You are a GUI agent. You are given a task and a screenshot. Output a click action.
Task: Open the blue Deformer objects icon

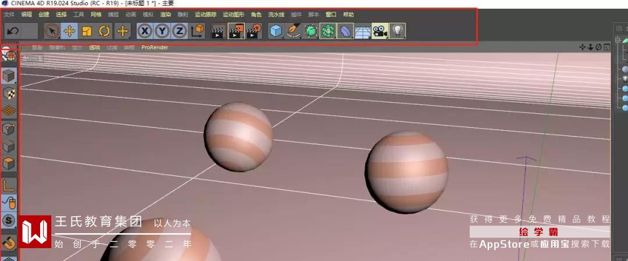pos(345,31)
